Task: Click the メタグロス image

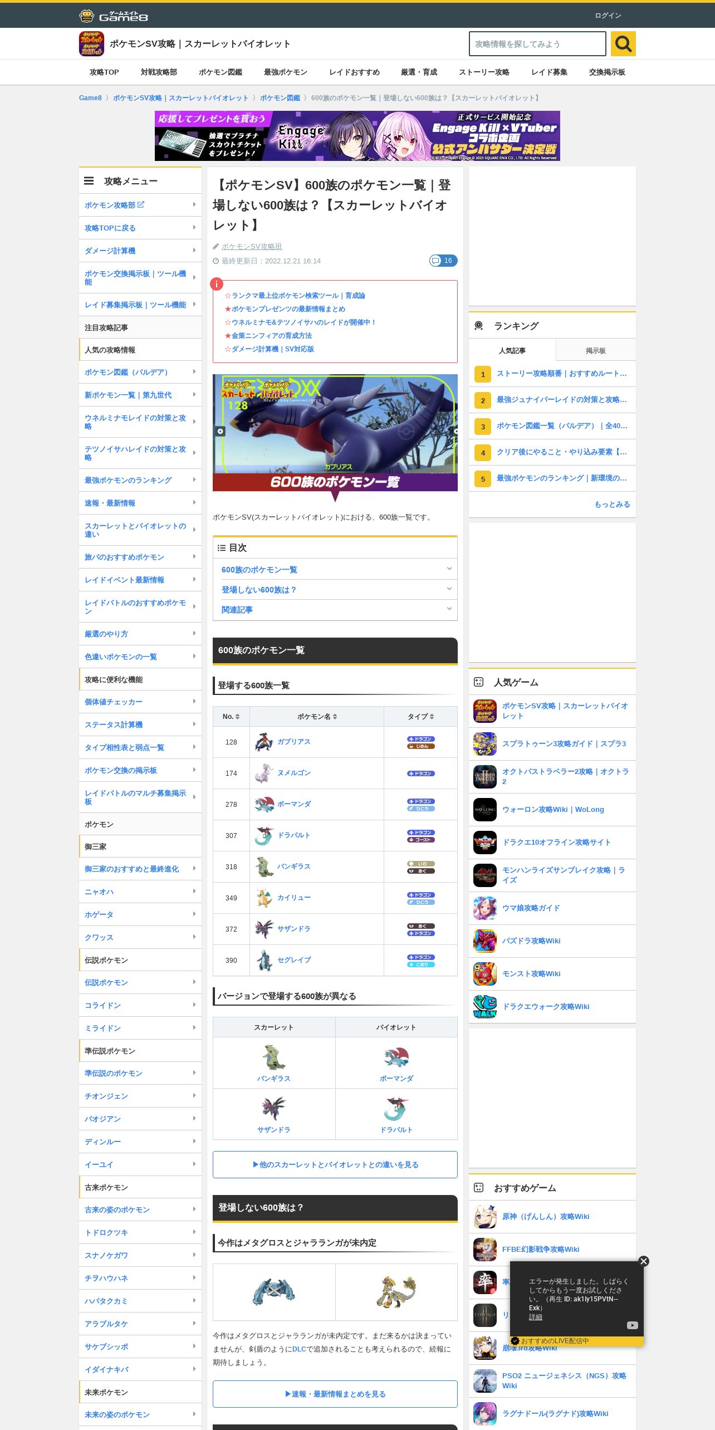Action: 274,1292
